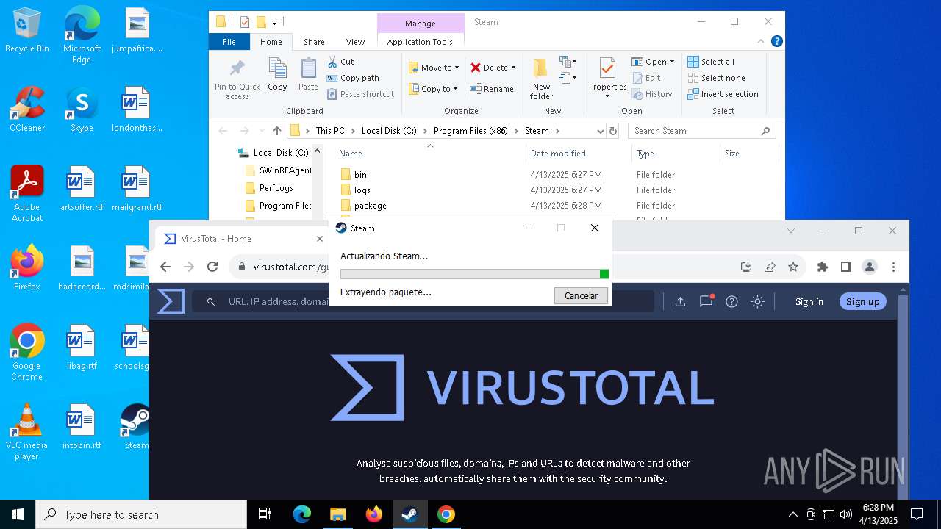
Task: Open VirusTotal notifications chat icon
Action: coord(706,301)
